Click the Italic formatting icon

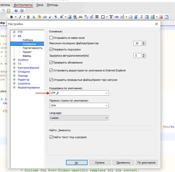(20, 17)
